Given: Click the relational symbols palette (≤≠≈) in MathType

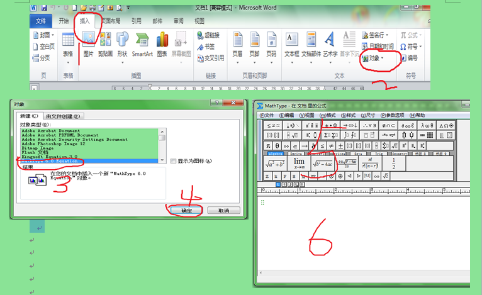Looking at the screenshot, I should point(273,125).
